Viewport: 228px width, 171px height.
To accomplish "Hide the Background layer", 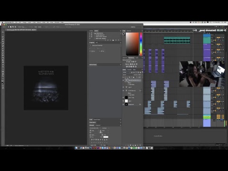I will (123, 104).
